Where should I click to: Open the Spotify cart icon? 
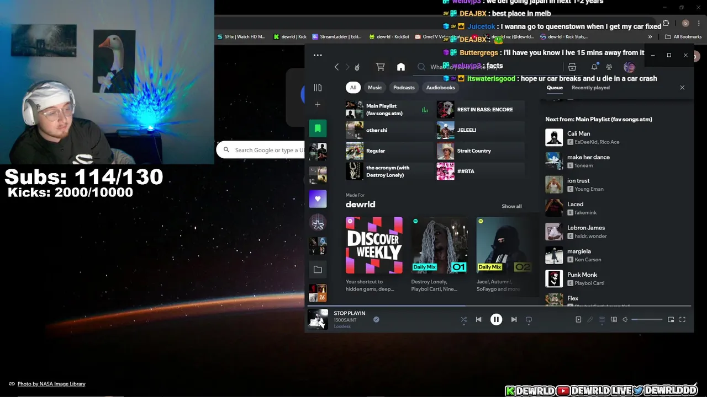380,67
